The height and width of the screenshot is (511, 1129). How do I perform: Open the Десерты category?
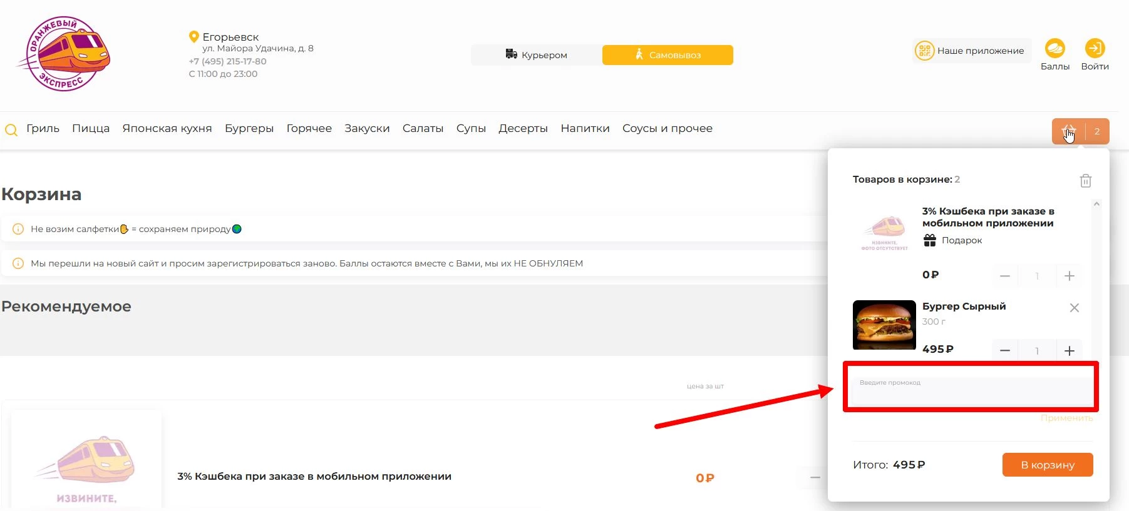(x=523, y=128)
